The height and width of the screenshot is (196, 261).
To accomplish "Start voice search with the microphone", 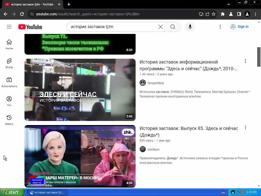I will coord(190,27).
